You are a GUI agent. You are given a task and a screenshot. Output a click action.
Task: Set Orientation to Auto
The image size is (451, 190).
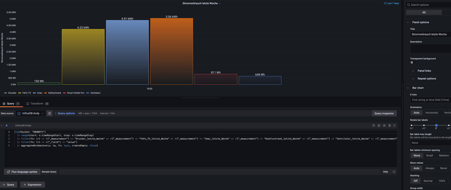pos(416,112)
